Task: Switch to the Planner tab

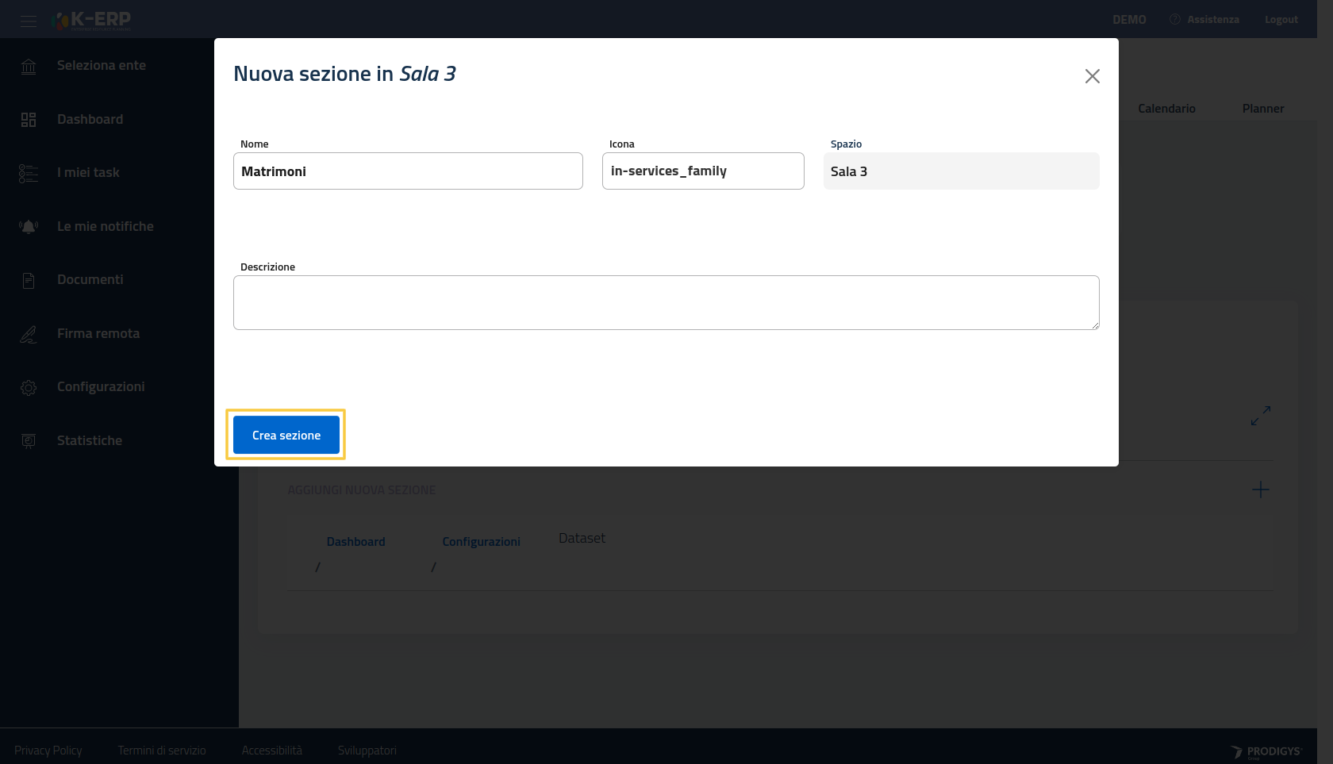Action: point(1262,109)
